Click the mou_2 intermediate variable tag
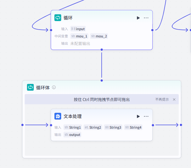The width and height of the screenshot is (191, 168). [x=99, y=36]
